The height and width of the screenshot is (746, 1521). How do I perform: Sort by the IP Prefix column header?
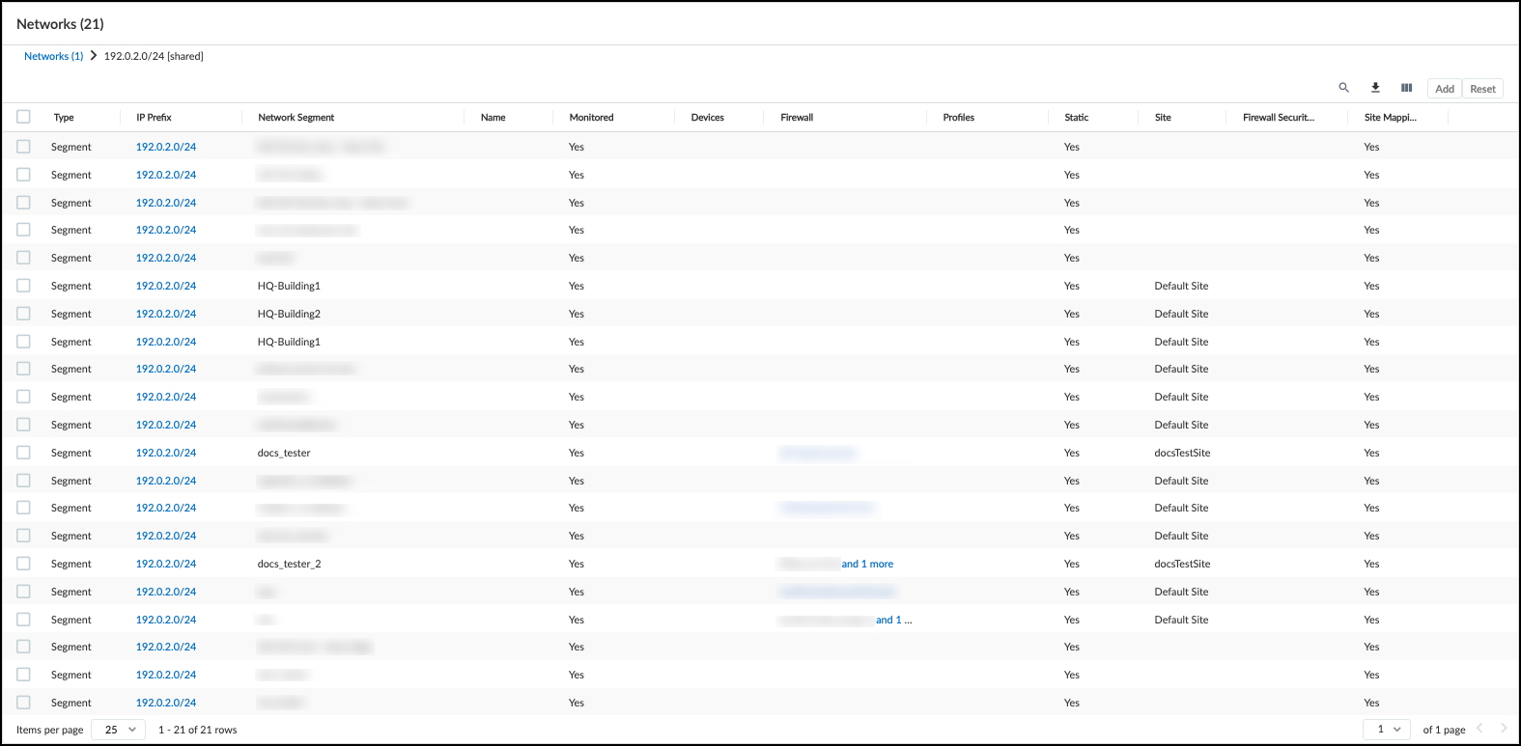click(154, 118)
